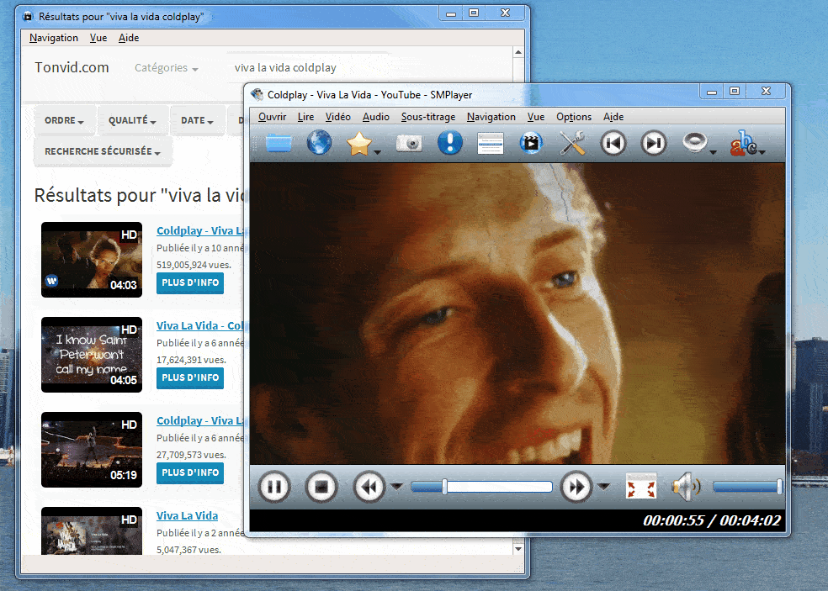The width and height of the screenshot is (828, 591).
Task: Take a screenshot with the camera icon
Action: click(x=409, y=143)
